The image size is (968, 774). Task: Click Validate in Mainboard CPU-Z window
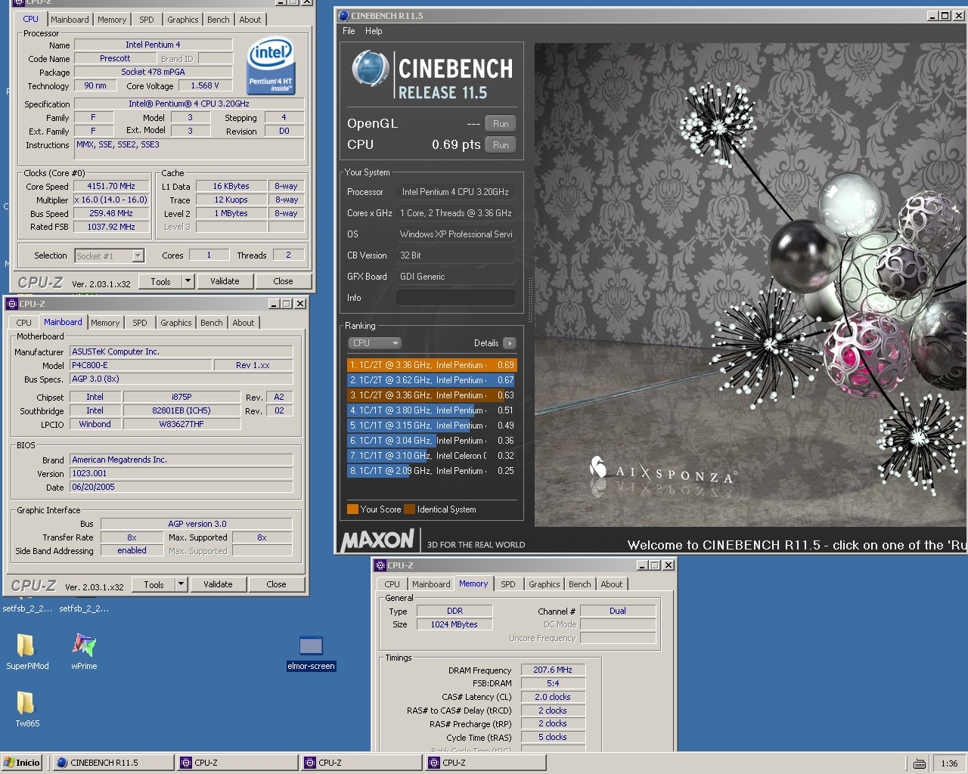218,584
